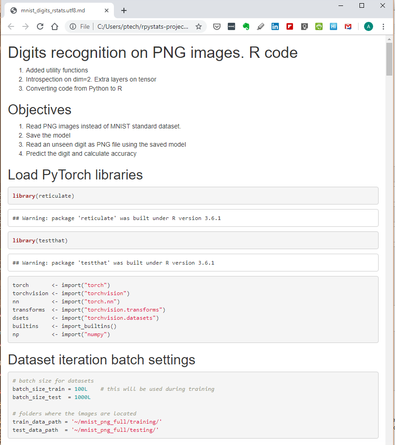
Task: Open the Chrome profile avatar menu
Action: point(368,26)
